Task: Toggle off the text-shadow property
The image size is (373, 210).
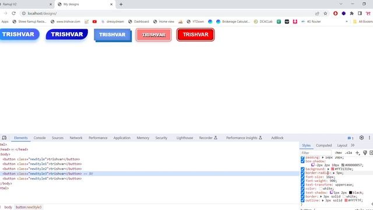Action: (x=302, y=192)
